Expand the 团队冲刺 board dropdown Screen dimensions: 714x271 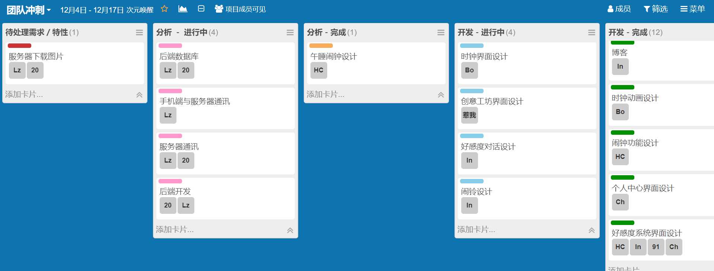point(29,10)
